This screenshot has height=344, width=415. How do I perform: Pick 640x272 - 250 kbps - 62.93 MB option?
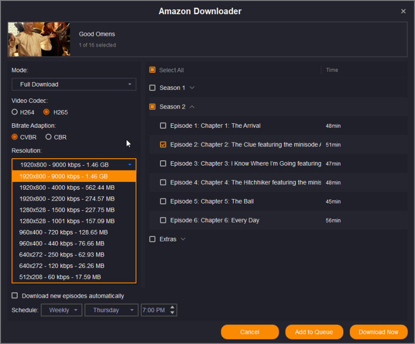point(74,255)
